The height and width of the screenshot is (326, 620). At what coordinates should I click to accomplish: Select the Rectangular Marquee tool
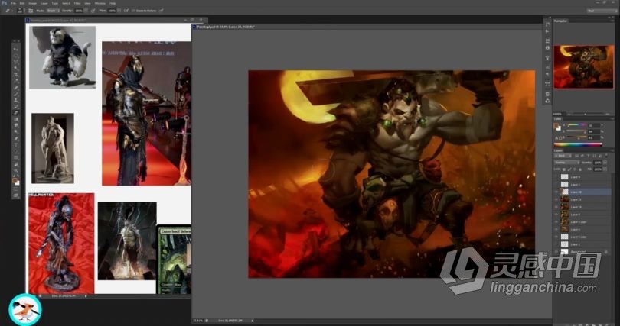(15, 56)
